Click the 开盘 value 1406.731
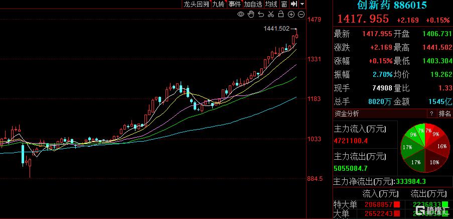The image size is (453, 219). click(437, 34)
